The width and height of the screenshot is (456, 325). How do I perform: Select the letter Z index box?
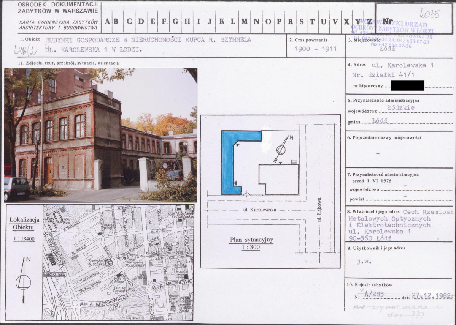click(369, 21)
